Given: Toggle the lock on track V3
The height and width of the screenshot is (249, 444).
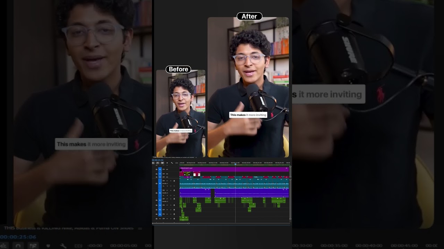Looking at the screenshot, I should 156,169.
